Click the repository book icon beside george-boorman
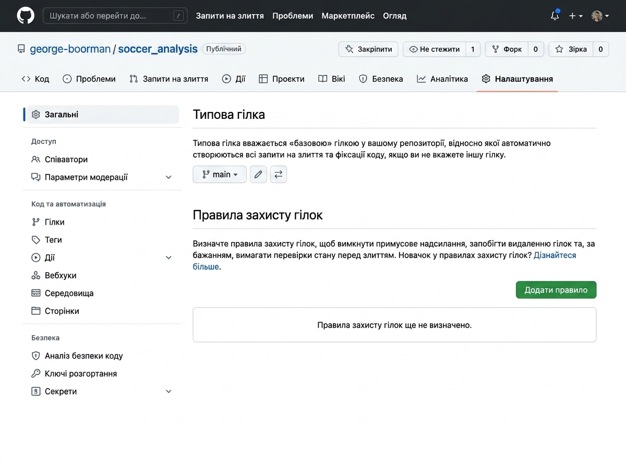Viewport: 626px width, 467px height. click(21, 49)
